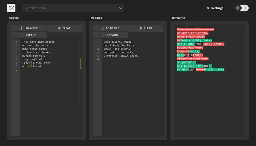This screenshot has width=256, height=146.
Task: Expand the Original editor
Action: tap(29, 35)
